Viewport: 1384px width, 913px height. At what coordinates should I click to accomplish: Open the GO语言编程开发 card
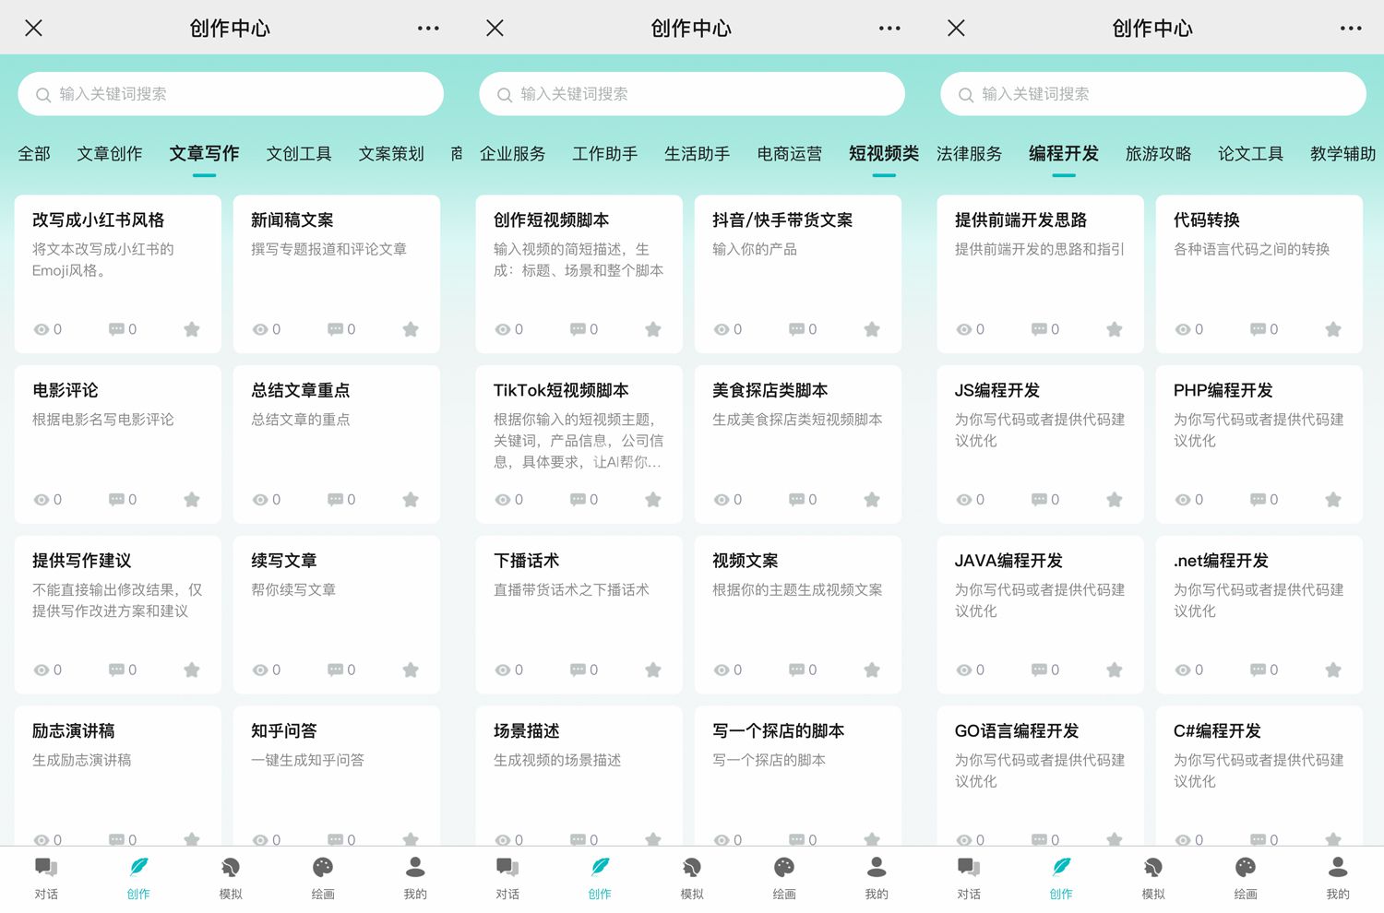pos(1041,776)
